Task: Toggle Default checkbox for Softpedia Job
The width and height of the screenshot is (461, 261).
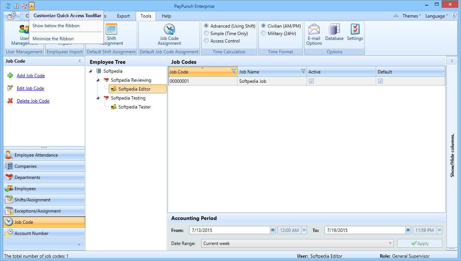Action: pos(380,81)
